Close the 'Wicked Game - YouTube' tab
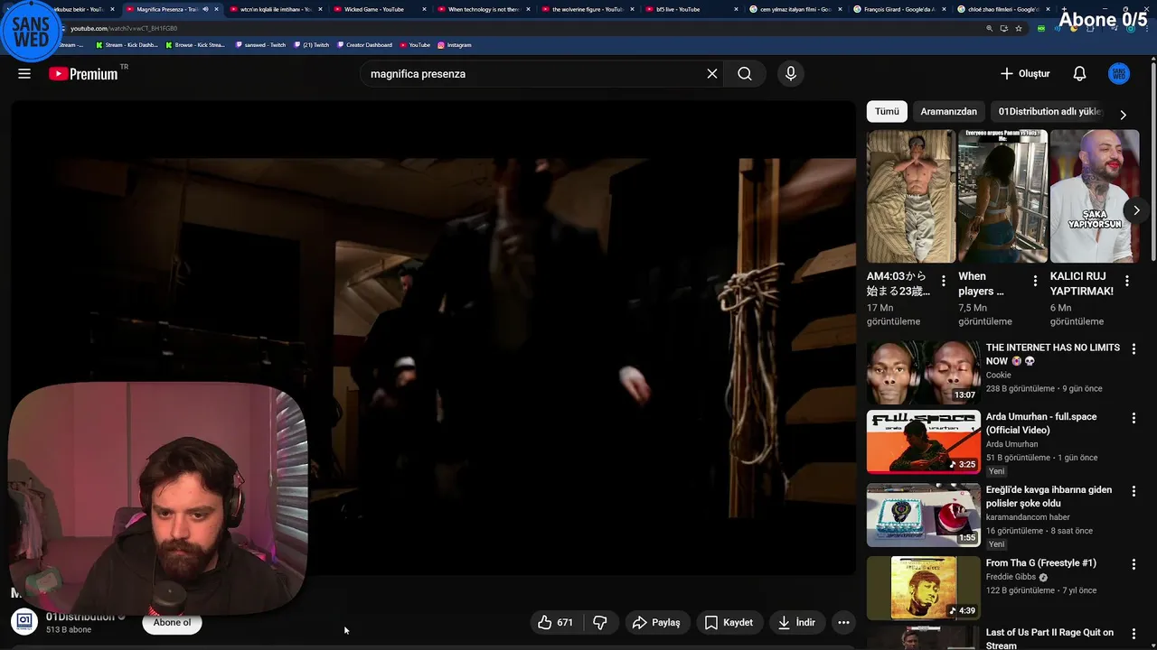Viewport: 1157px width, 650px height. [x=424, y=9]
